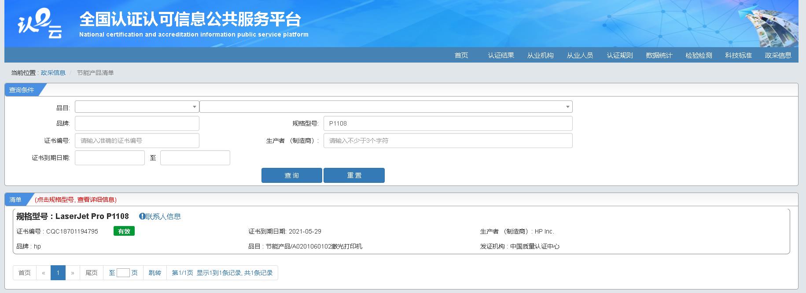The image size is (806, 293).
Task: Select page 1 in pagination
Action: click(58, 273)
